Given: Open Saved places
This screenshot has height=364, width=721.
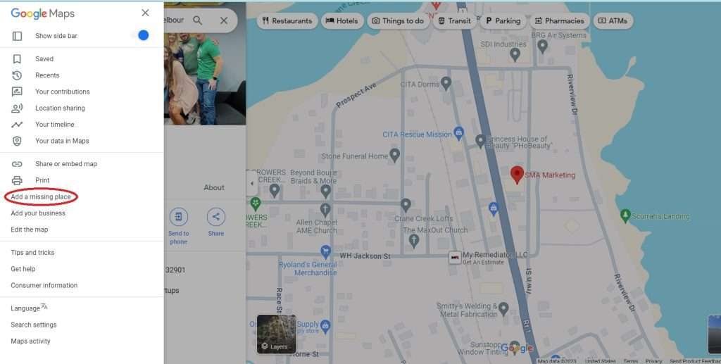Looking at the screenshot, I should tap(44, 59).
